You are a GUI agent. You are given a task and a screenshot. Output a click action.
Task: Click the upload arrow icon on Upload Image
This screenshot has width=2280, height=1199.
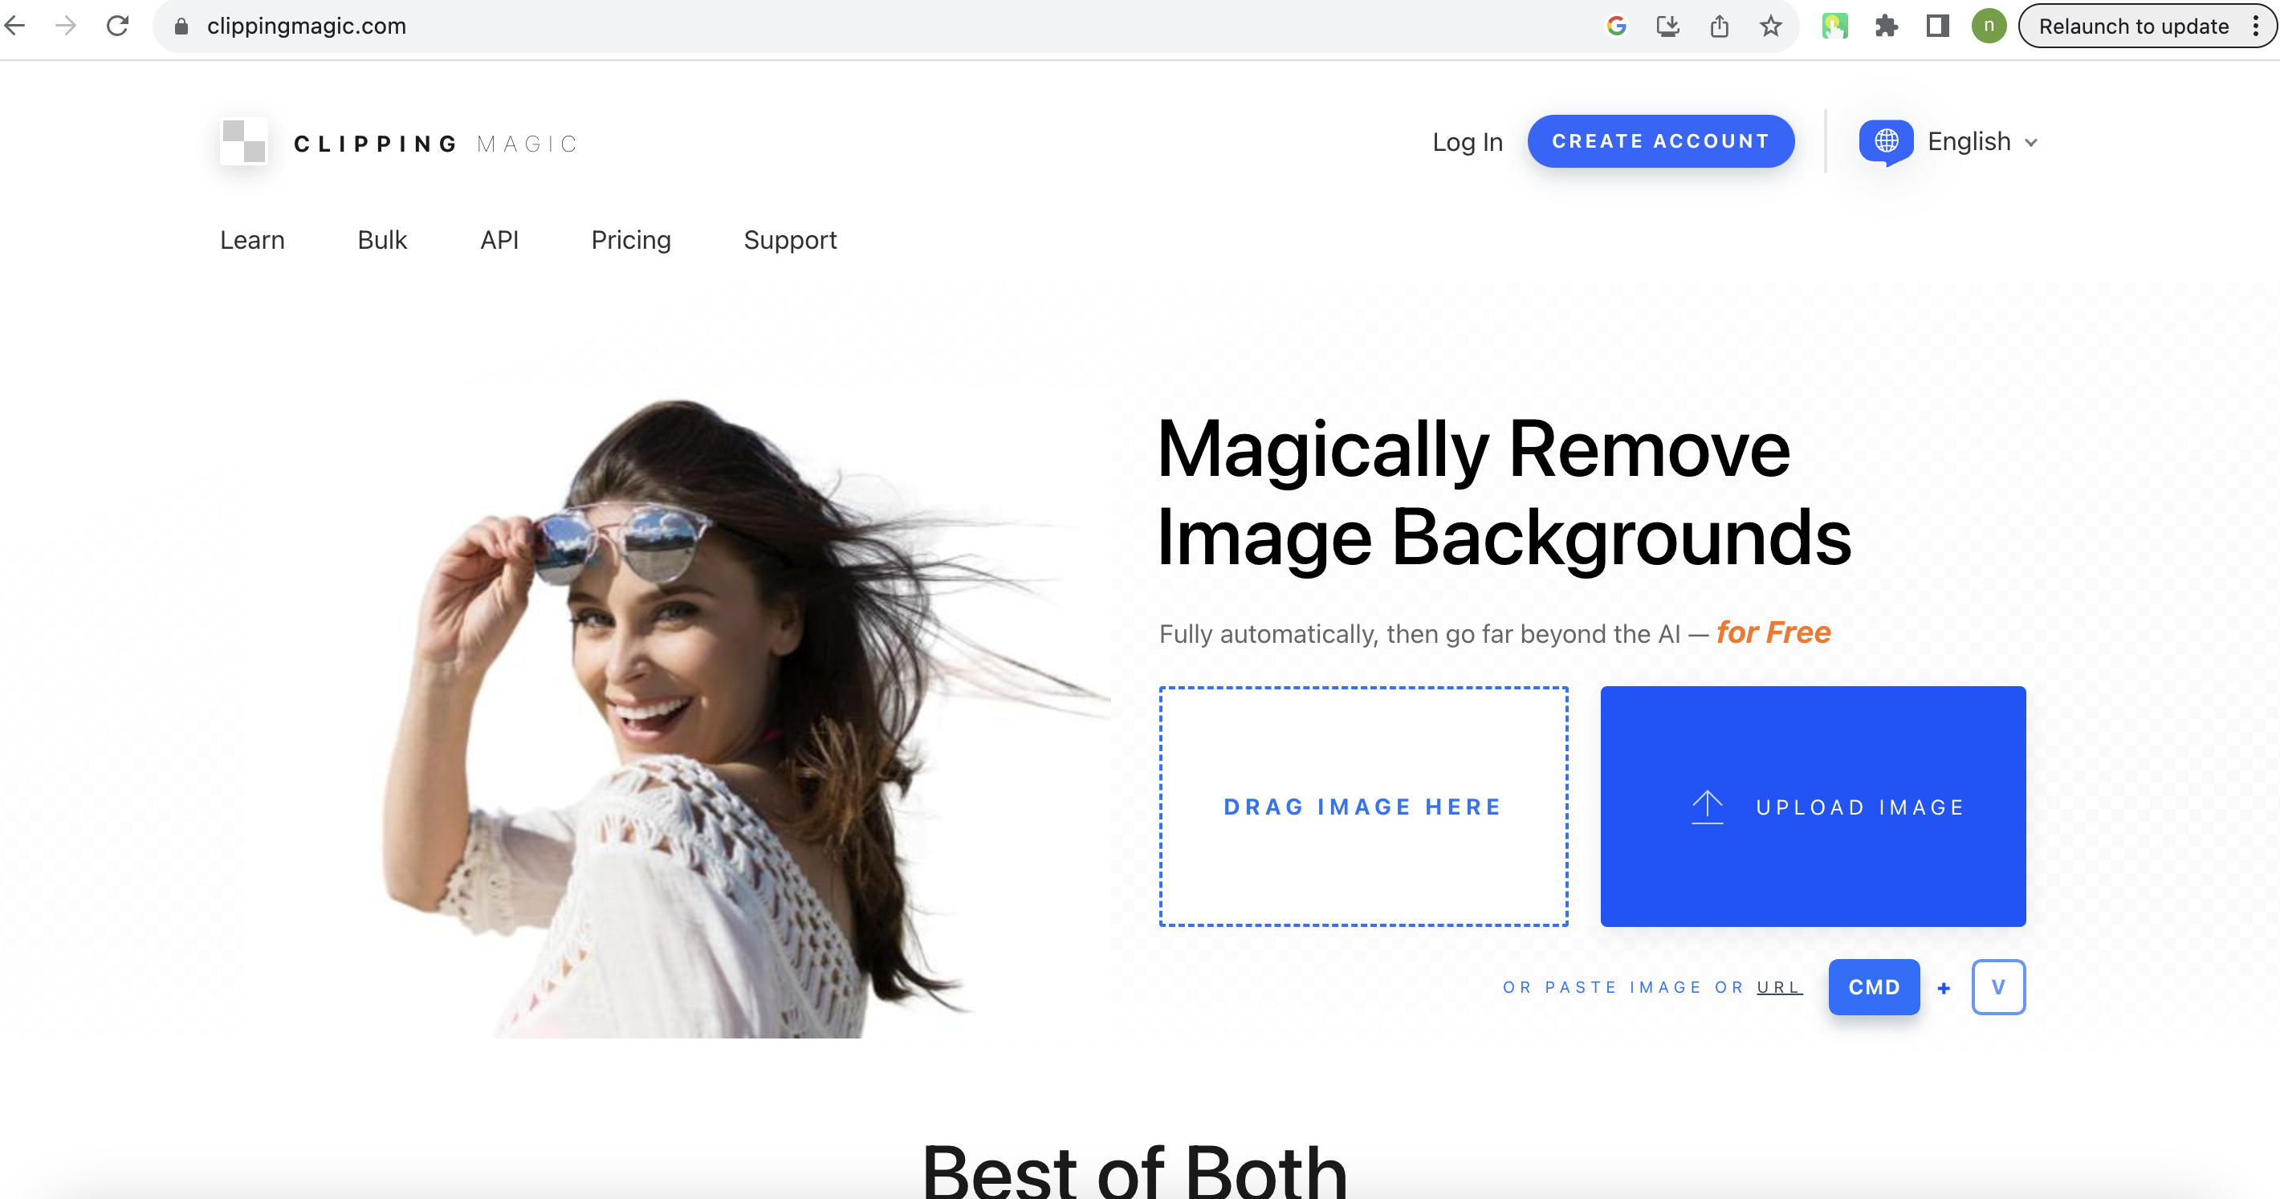pos(1707,806)
